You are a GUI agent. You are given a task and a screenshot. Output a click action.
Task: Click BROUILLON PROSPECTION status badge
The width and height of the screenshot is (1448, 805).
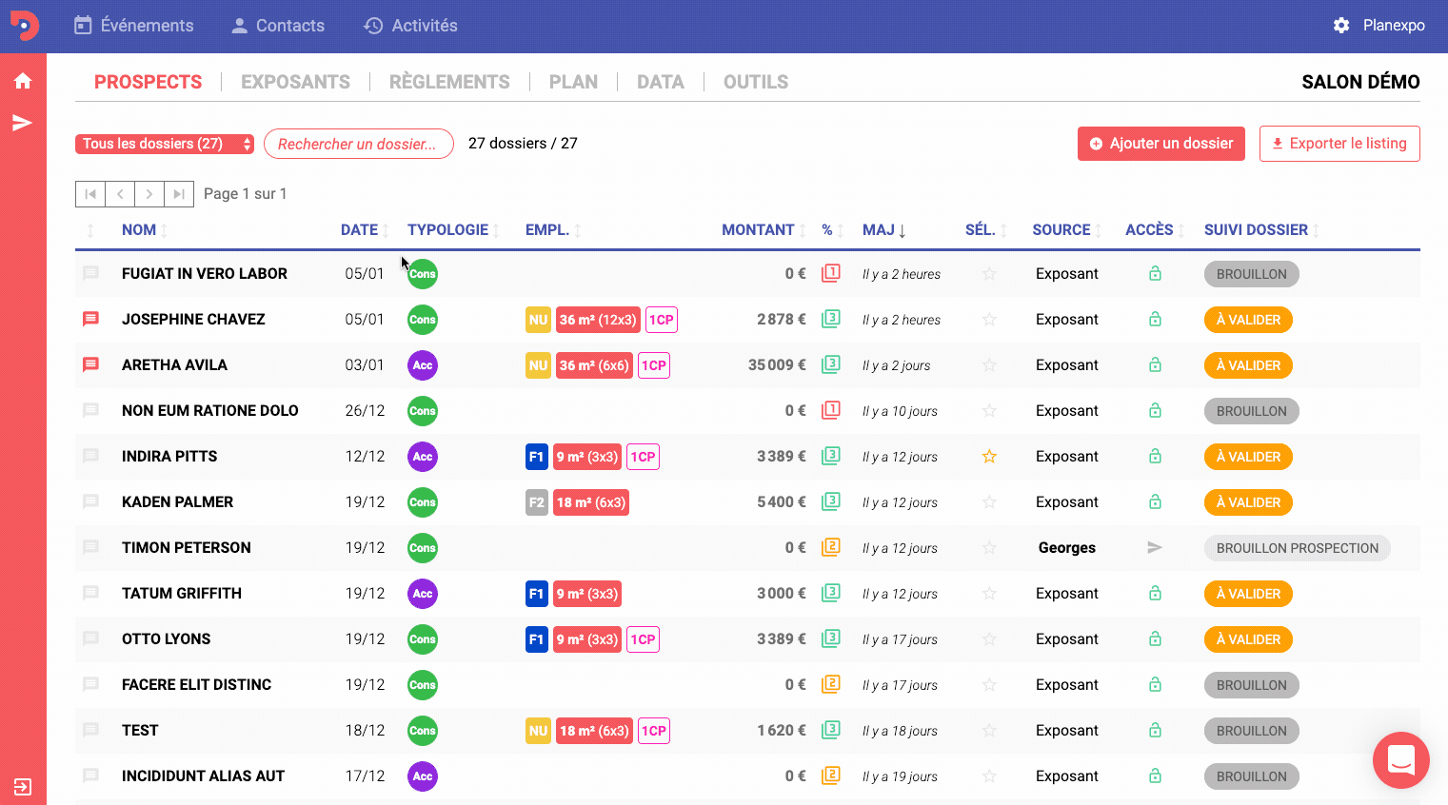pos(1298,548)
